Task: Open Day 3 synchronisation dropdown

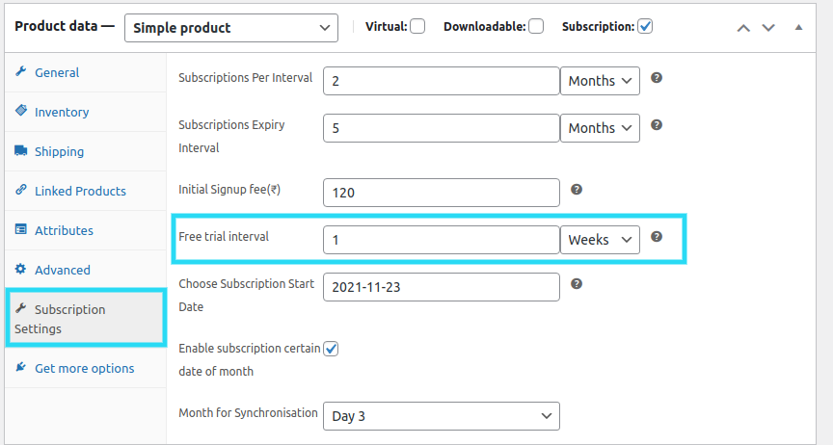Action: coord(441,416)
